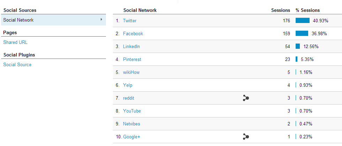This screenshot has height=146, width=342.
Task: Open the Twitter social network row
Action: 130,21
